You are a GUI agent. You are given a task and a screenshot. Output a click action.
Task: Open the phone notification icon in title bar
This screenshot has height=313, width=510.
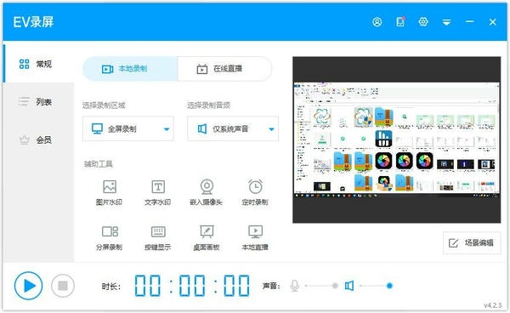pyautogui.click(x=400, y=21)
